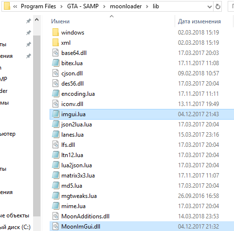Select the bitex.lua file icon

pos(55,63)
